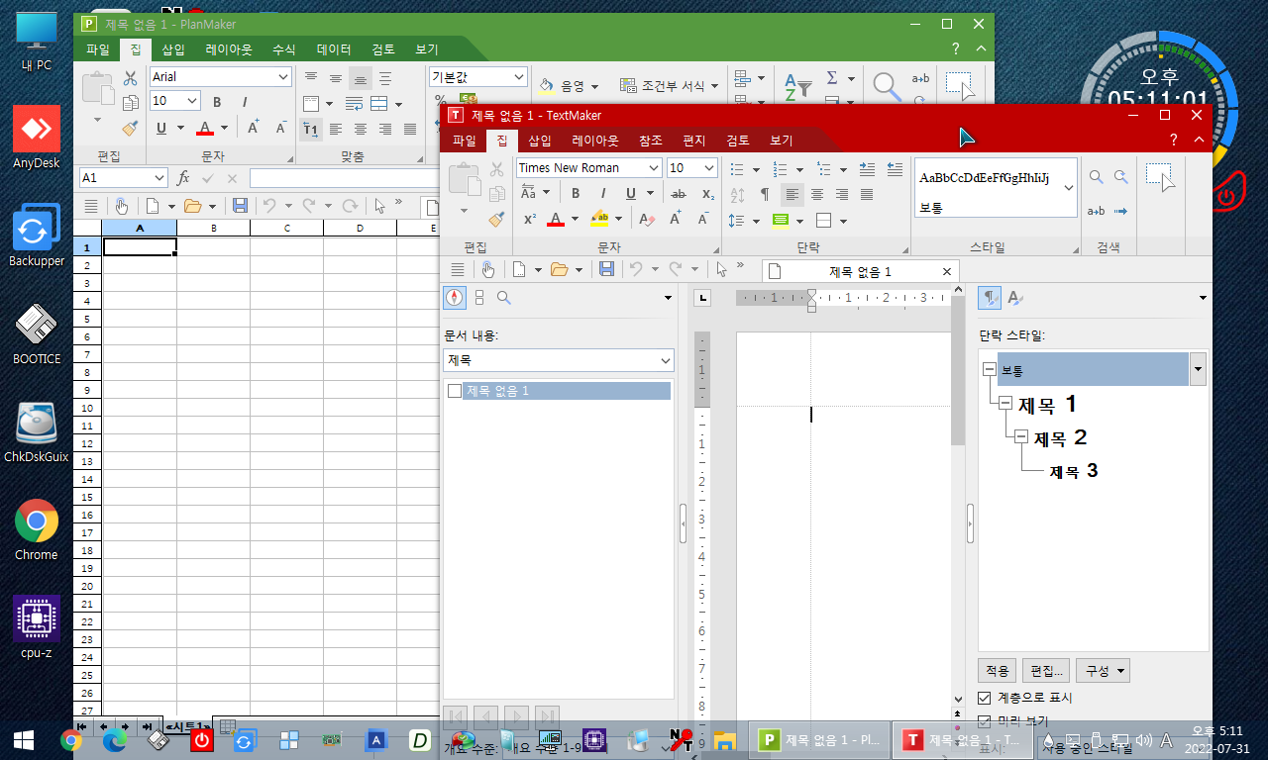Collapse the '제목 1' style tree node
Screen dimensions: 1268x760
[x=1005, y=404]
